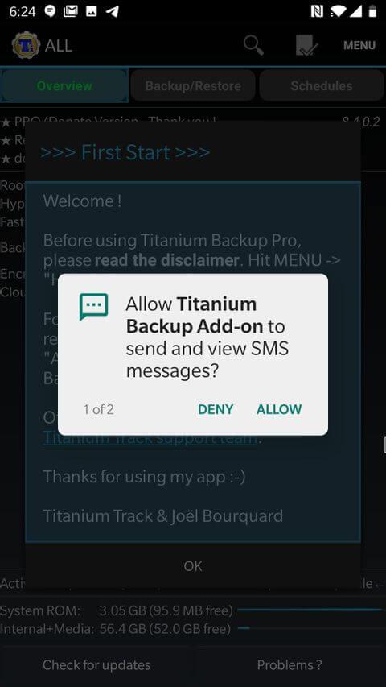Tap the SMS message bubble icon
This screenshot has height=687, width=386.
tap(93, 307)
